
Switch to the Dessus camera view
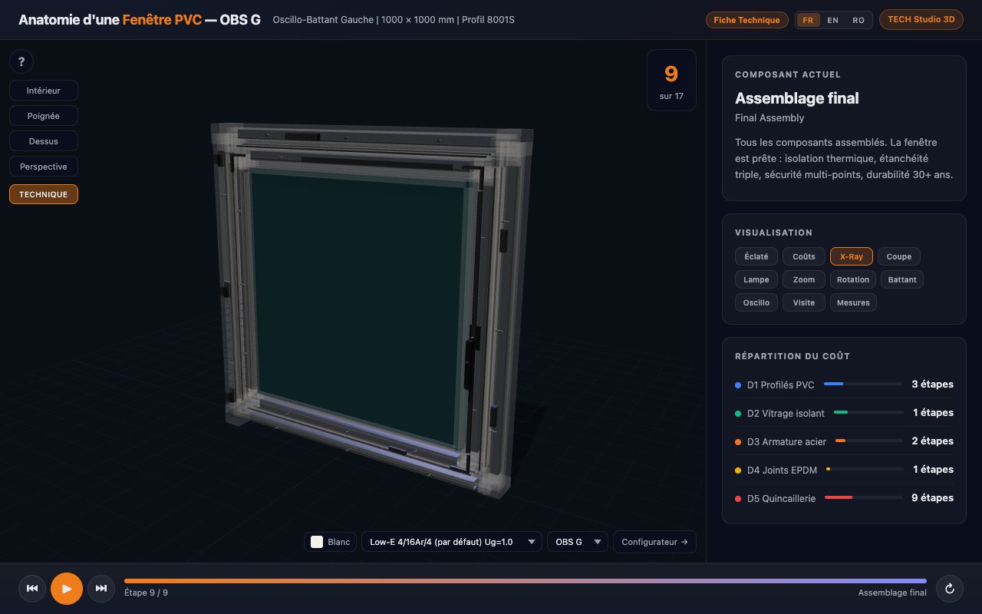pos(44,141)
